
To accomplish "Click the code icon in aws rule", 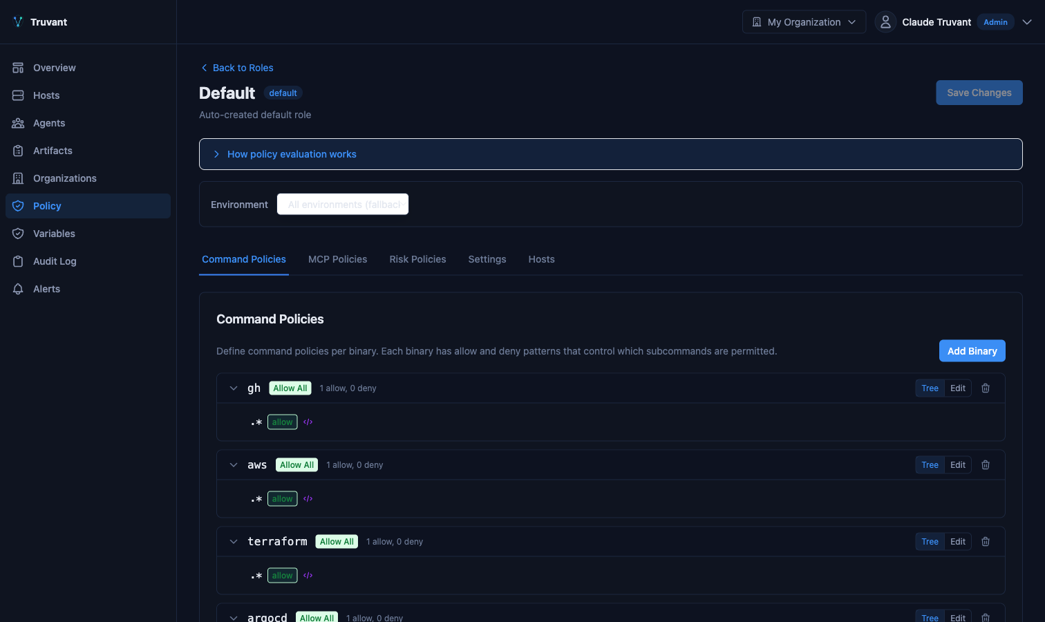I will click(x=308, y=499).
